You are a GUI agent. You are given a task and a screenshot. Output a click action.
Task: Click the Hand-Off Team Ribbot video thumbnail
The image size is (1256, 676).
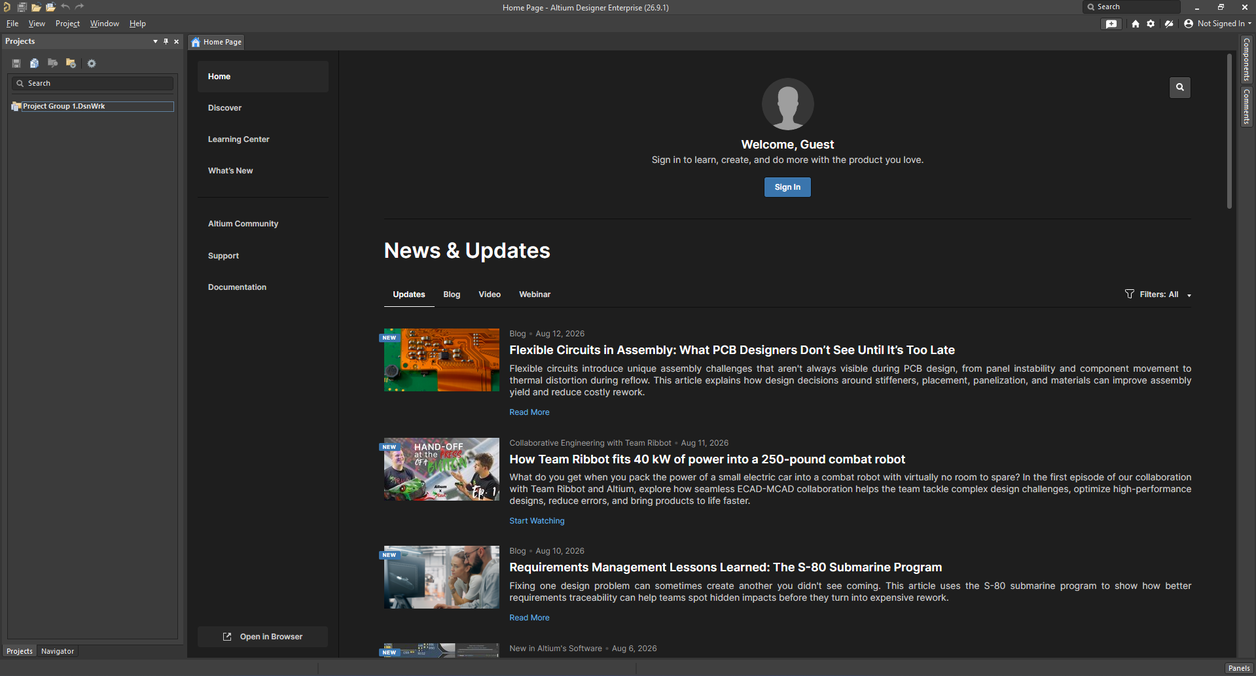(x=442, y=469)
